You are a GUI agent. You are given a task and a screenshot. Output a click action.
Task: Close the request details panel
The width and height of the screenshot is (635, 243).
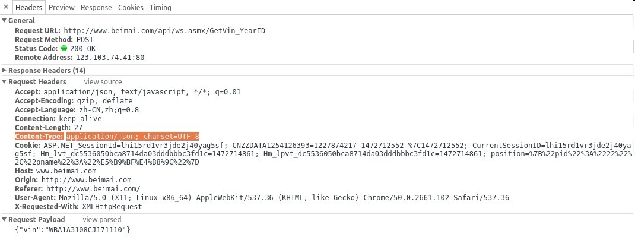click(x=6, y=7)
